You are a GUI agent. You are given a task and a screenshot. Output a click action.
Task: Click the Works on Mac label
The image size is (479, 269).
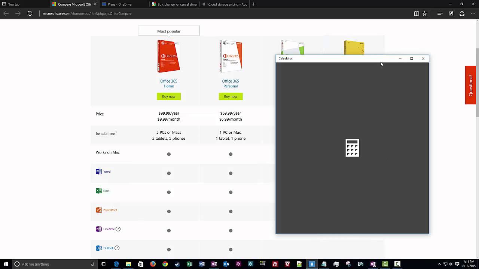click(x=108, y=152)
